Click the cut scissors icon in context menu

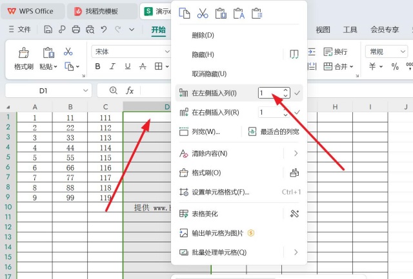[203, 13]
